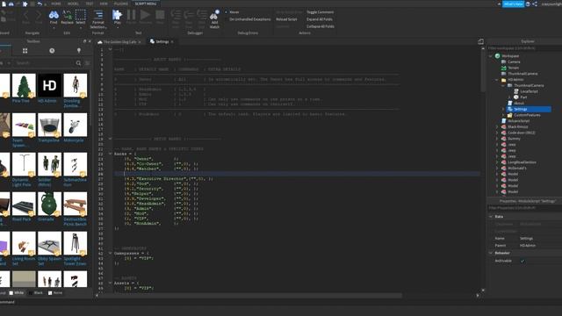Click the McDonald's model icon in Explorer
This screenshot has height=316, width=562.
coord(503,168)
